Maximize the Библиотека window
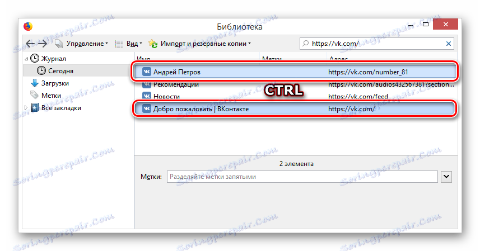The height and width of the screenshot is (251, 480). pyautogui.click(x=426, y=24)
